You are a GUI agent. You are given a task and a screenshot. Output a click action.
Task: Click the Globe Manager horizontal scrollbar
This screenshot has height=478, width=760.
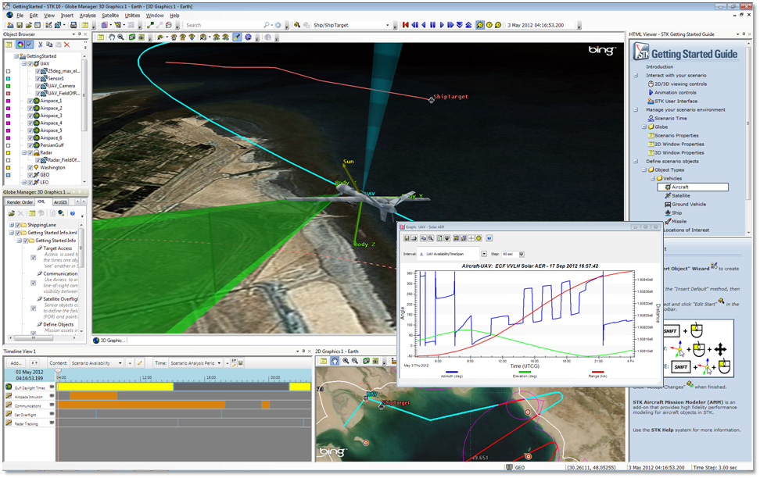tap(43, 338)
